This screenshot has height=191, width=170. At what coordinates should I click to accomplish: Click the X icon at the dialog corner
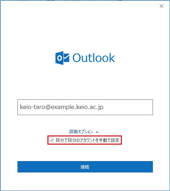click(x=161, y=6)
